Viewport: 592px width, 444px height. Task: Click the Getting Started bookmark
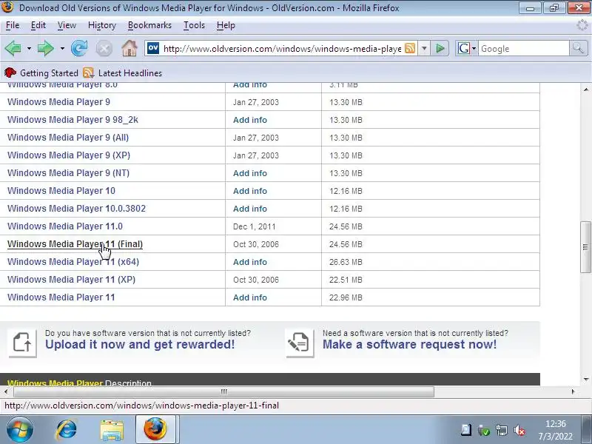(x=41, y=73)
